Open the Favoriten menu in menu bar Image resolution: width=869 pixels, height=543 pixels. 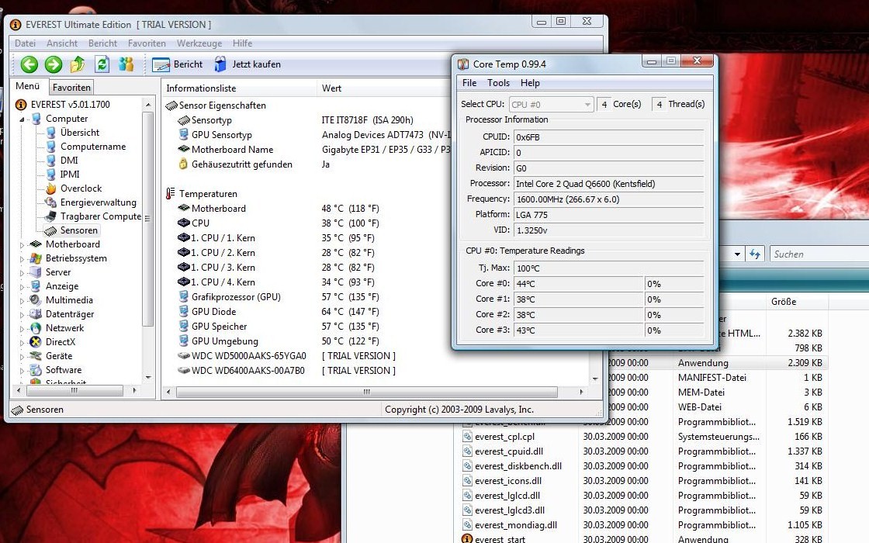(147, 43)
